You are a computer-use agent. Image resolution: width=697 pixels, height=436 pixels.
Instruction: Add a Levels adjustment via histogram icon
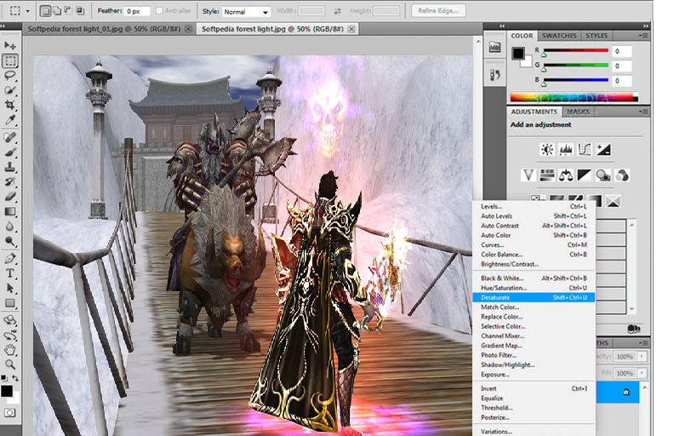point(566,150)
